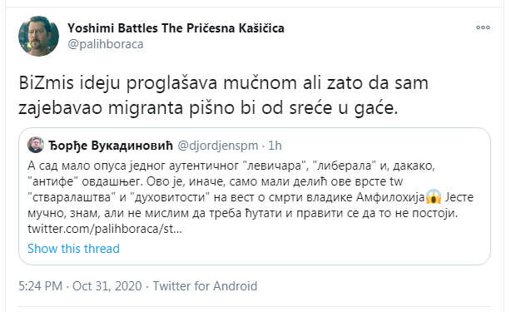Screen dimensions: 511x312
Task: Open the tweet options three-dot menu
Action: 483,27
